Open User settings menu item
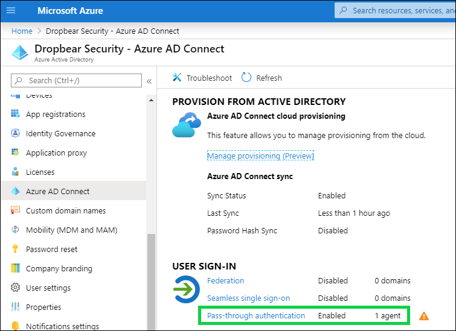The image size is (456, 331). pyautogui.click(x=73, y=288)
